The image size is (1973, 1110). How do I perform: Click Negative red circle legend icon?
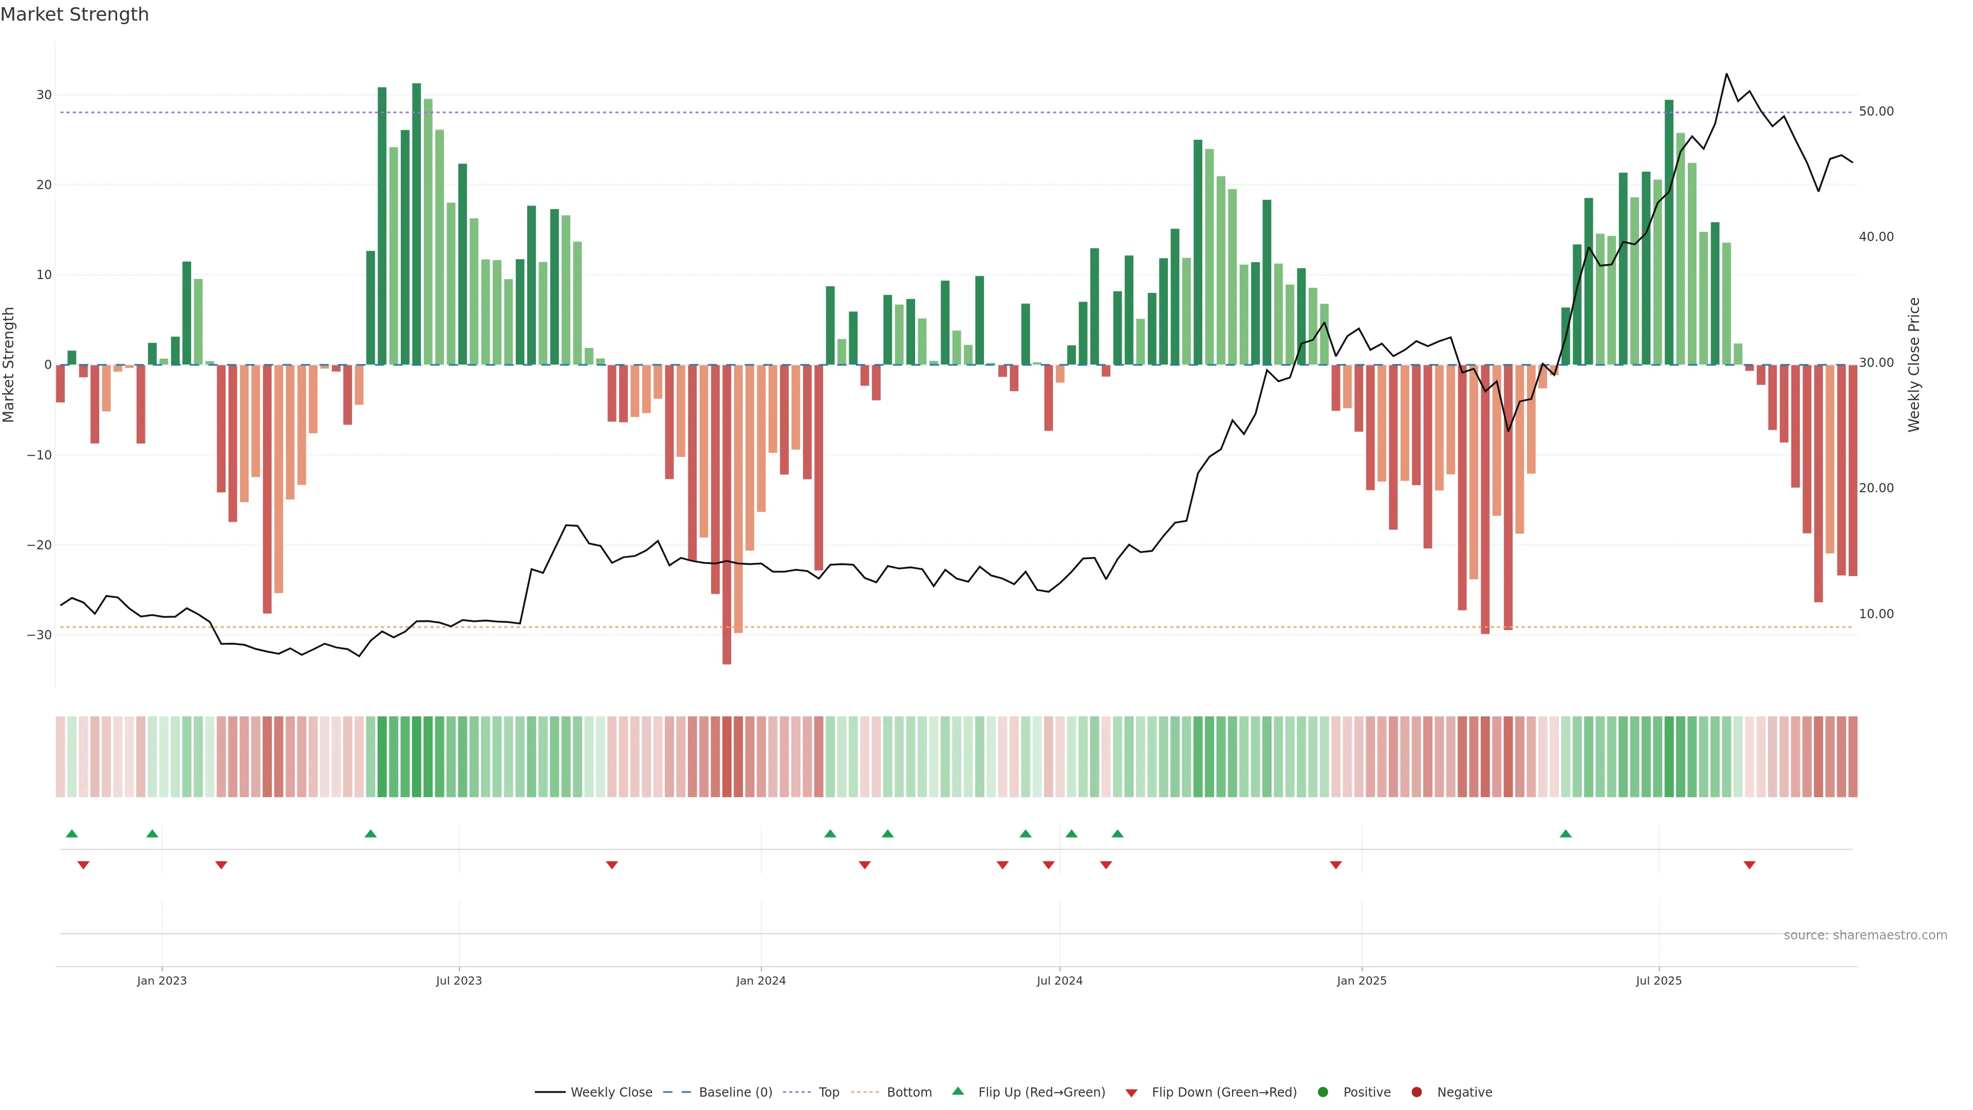(x=1416, y=1091)
